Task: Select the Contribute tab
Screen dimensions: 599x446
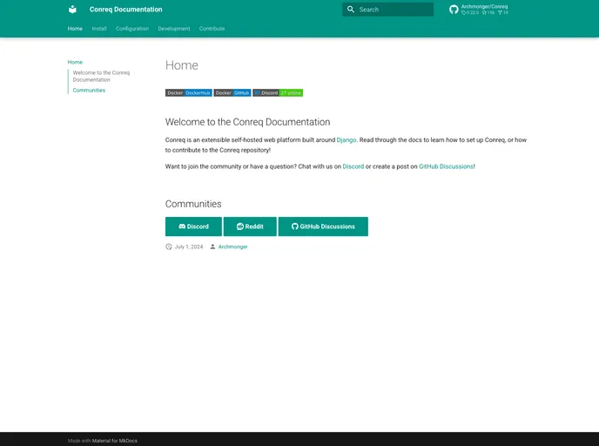Action: pyautogui.click(x=212, y=29)
